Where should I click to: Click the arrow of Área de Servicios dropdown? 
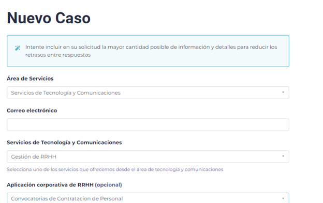tap(283, 92)
